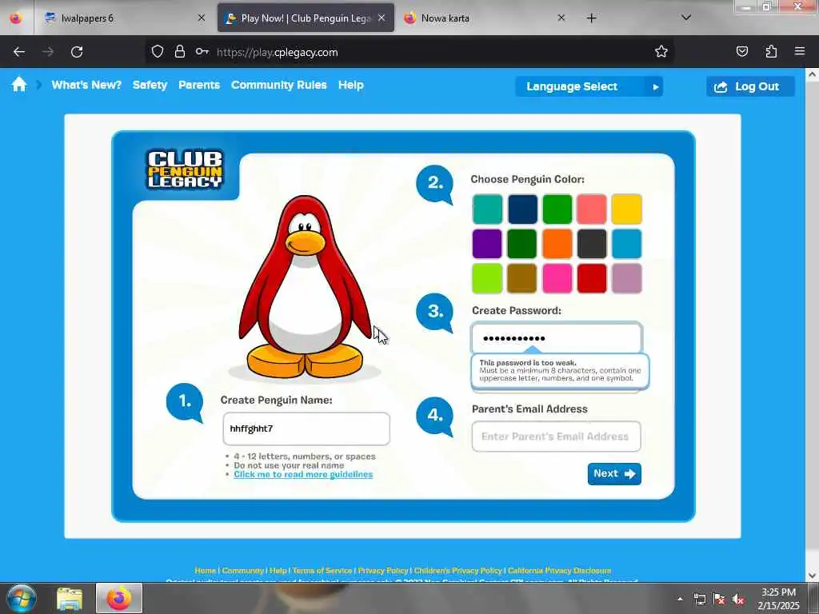Click the Create Password field
Viewport: 819px width, 614px height.
pos(557,338)
